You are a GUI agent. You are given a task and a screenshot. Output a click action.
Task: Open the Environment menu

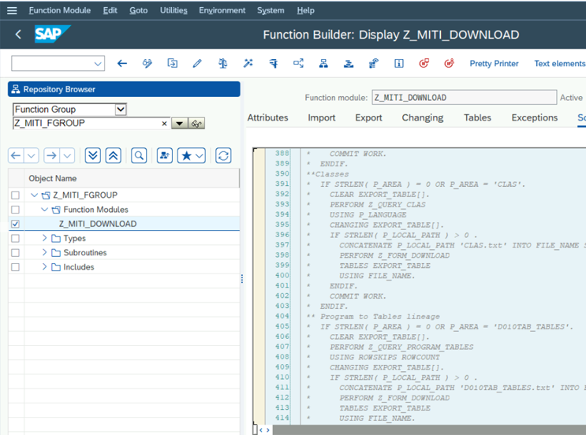click(222, 10)
